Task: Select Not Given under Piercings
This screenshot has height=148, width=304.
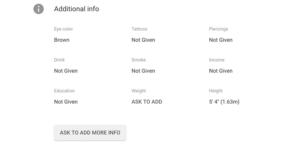Action: [x=221, y=40]
